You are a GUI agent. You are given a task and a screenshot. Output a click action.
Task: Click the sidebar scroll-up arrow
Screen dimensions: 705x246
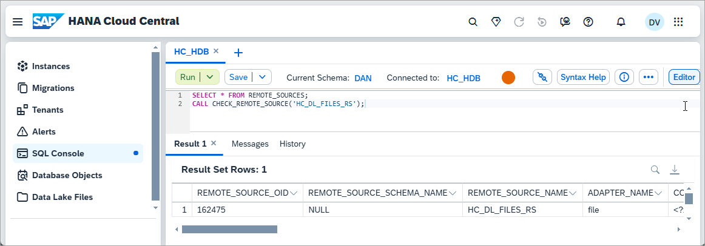(155, 47)
